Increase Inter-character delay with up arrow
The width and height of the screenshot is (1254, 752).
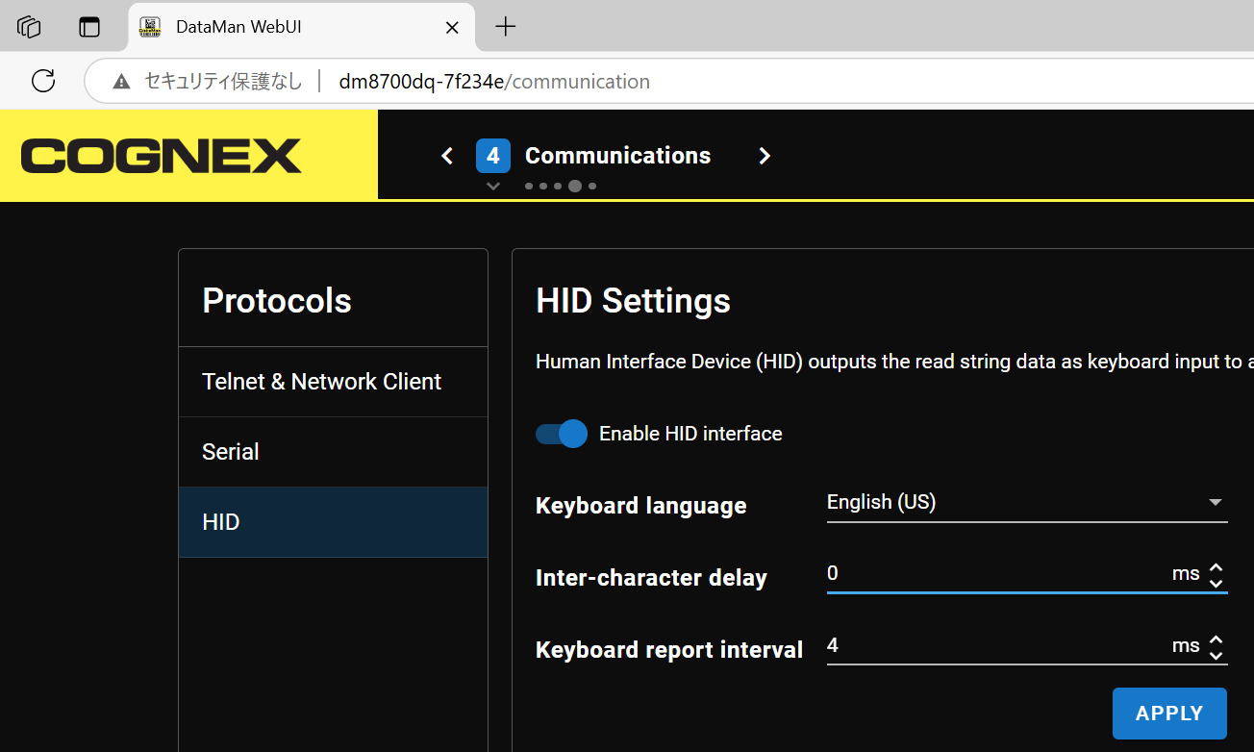pyautogui.click(x=1216, y=567)
